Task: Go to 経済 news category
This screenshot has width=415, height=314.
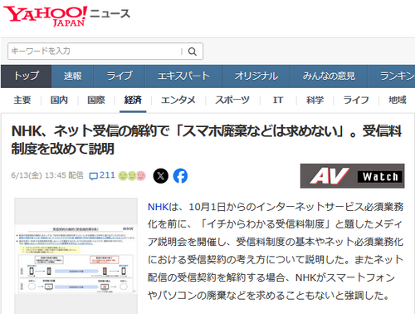Action: coord(133,100)
